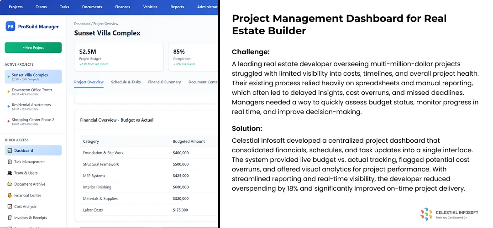493x228 pixels.
Task: Click the Interior Finishing row
Action: [149, 187]
